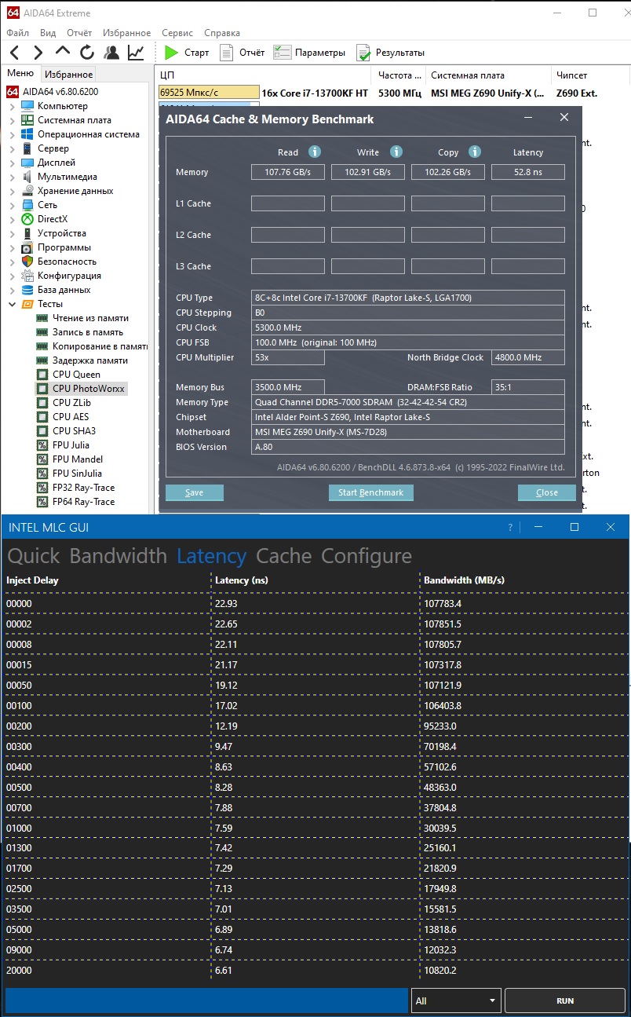Screen dimensions: 631x1017
Task: Collapse the Тесты tree node
Action: 12,304
